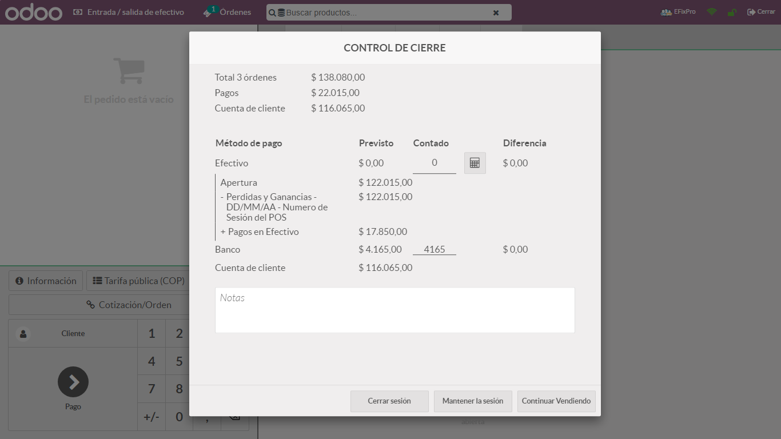Click the green padlock icon

coord(731,12)
